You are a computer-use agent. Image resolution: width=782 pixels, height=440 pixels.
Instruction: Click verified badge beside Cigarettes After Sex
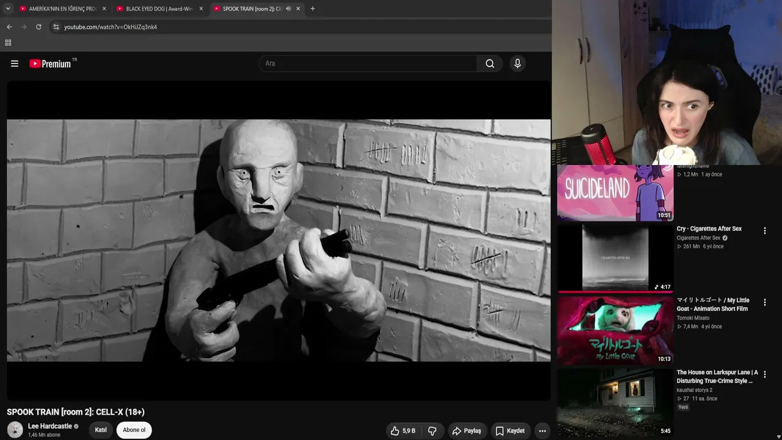(725, 238)
